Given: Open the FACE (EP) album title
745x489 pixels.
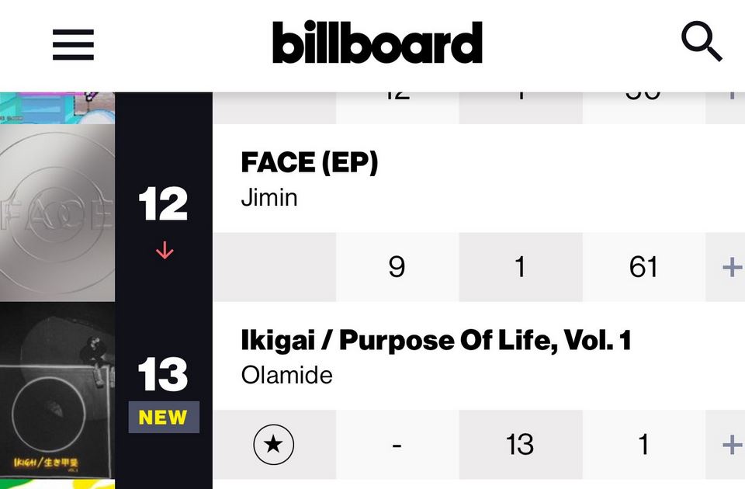Looking at the screenshot, I should click(x=310, y=162).
